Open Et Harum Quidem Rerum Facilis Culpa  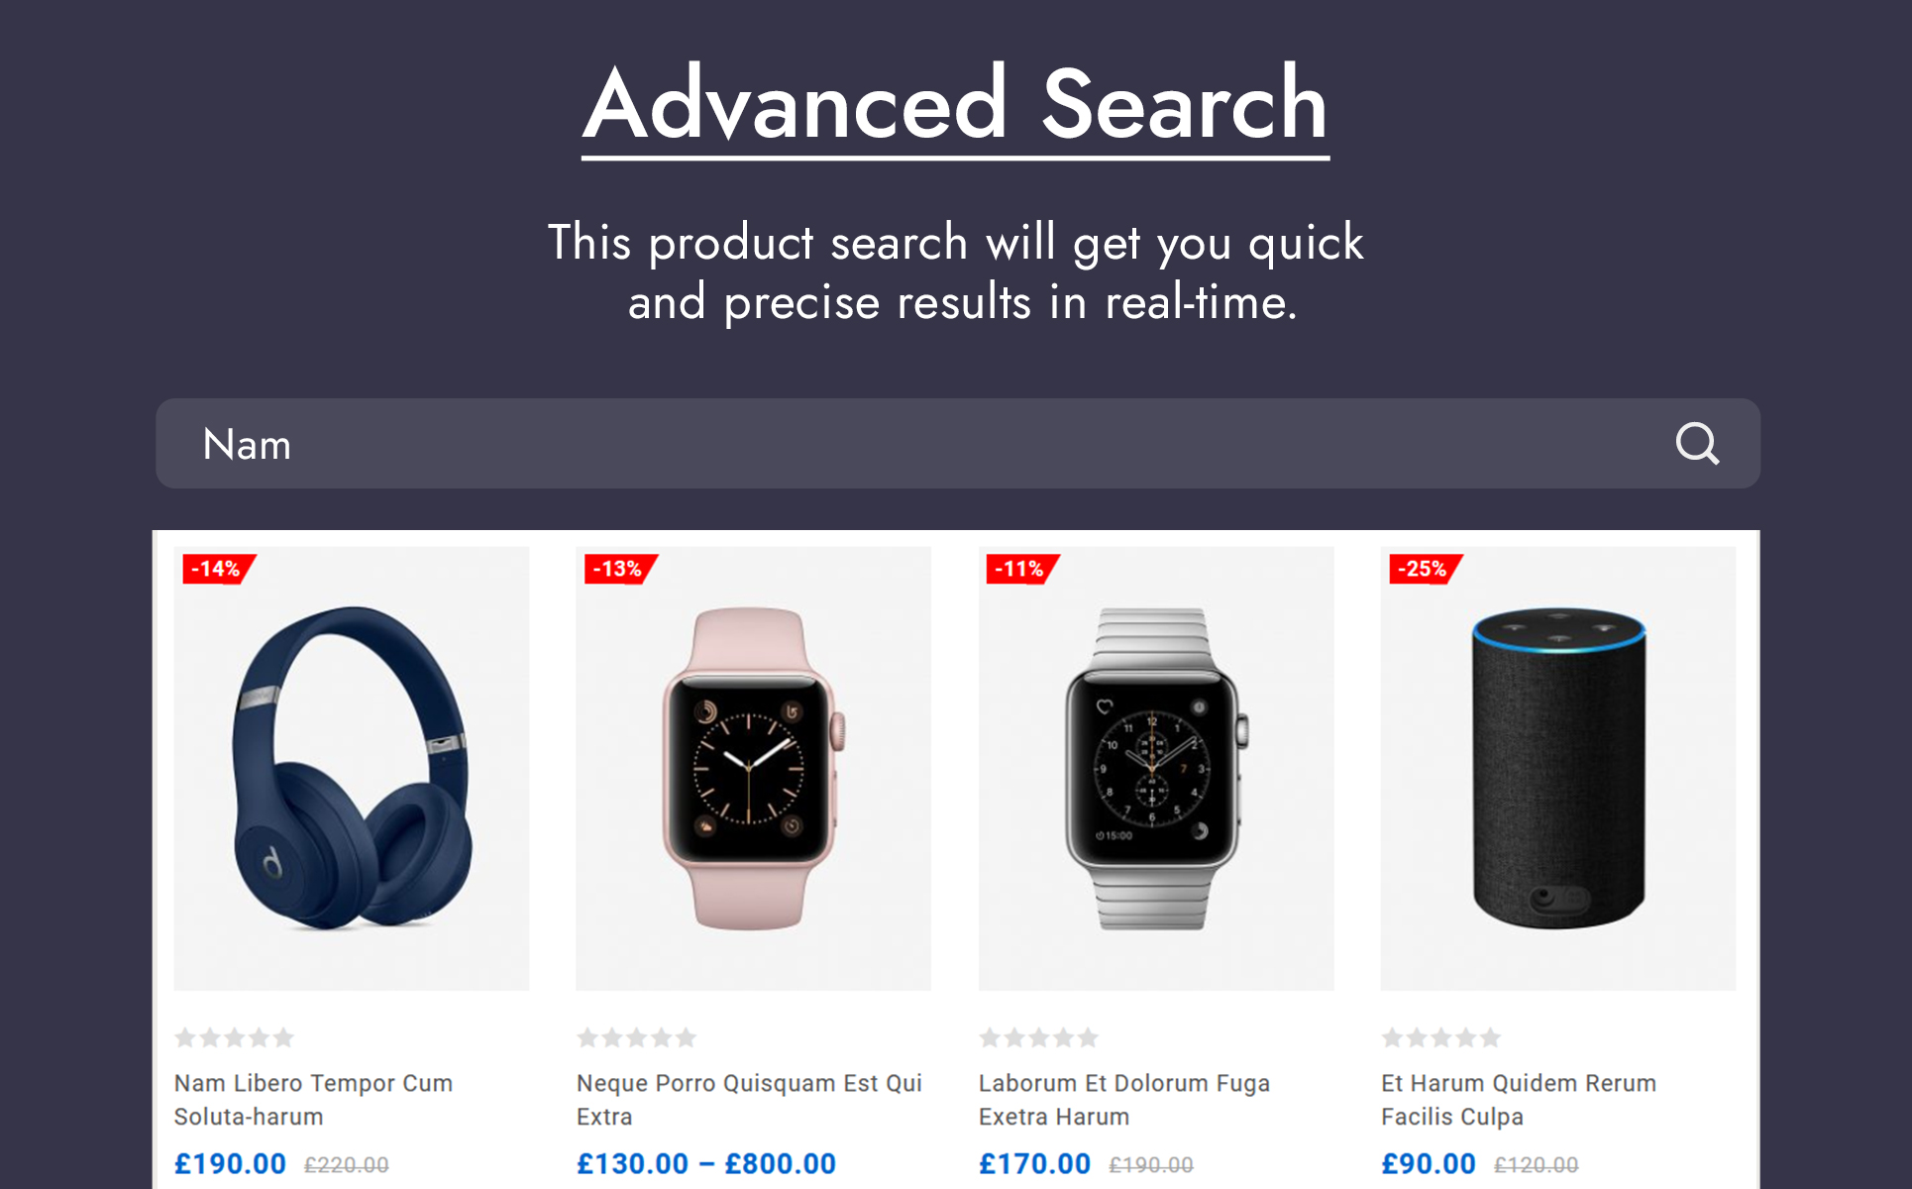click(1519, 1100)
